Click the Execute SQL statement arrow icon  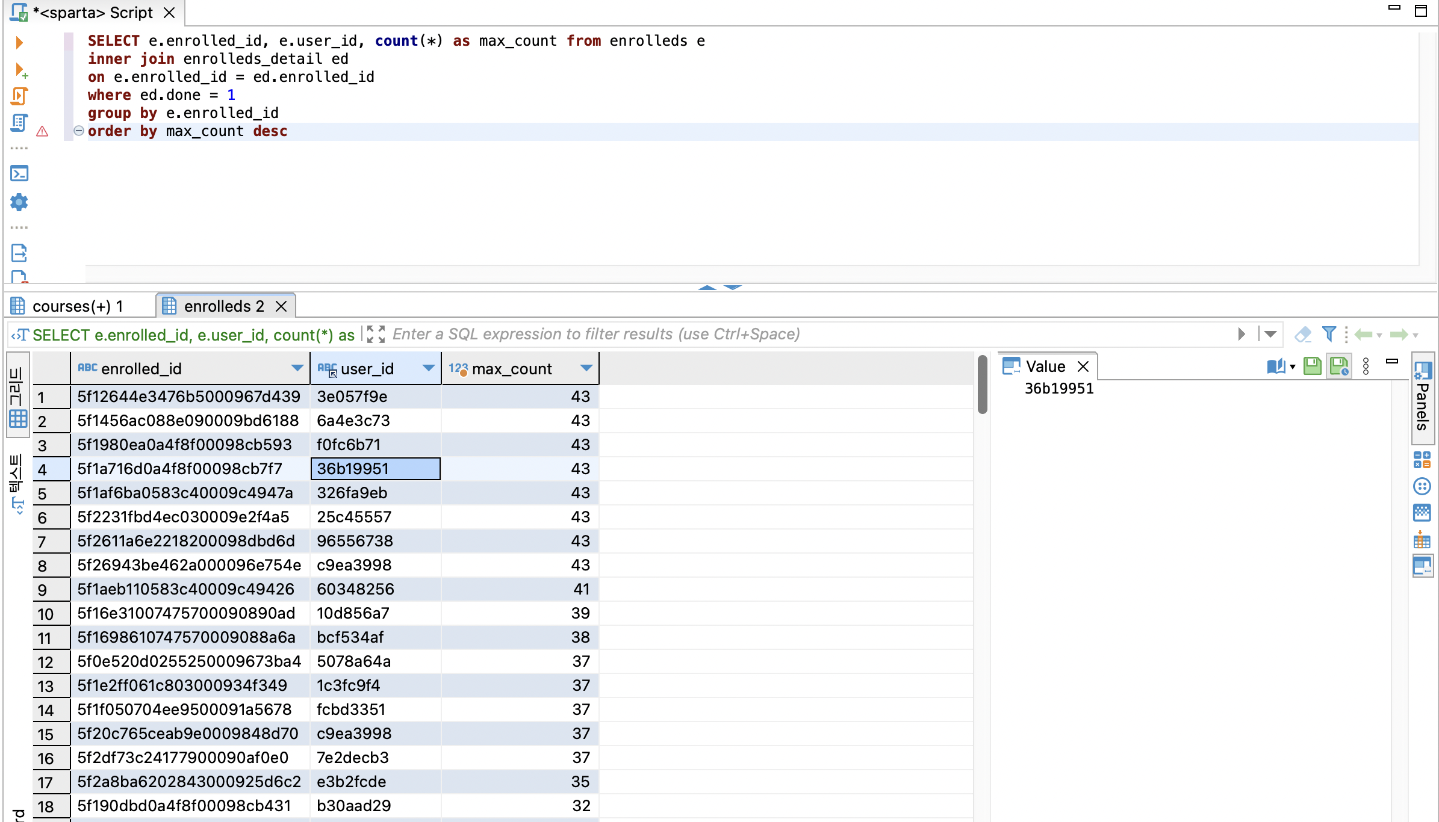(x=19, y=43)
